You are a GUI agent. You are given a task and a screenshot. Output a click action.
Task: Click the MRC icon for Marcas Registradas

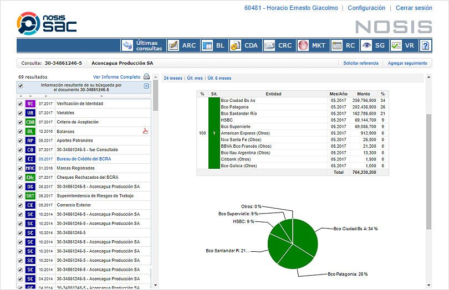point(30,168)
